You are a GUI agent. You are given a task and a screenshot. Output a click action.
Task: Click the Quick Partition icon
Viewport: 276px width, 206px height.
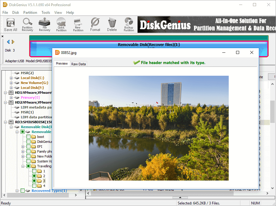[61, 25]
